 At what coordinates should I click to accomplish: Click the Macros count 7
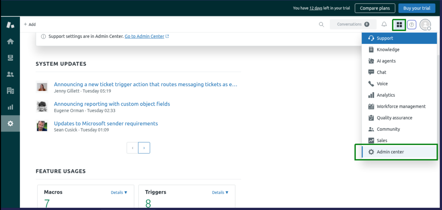click(48, 204)
